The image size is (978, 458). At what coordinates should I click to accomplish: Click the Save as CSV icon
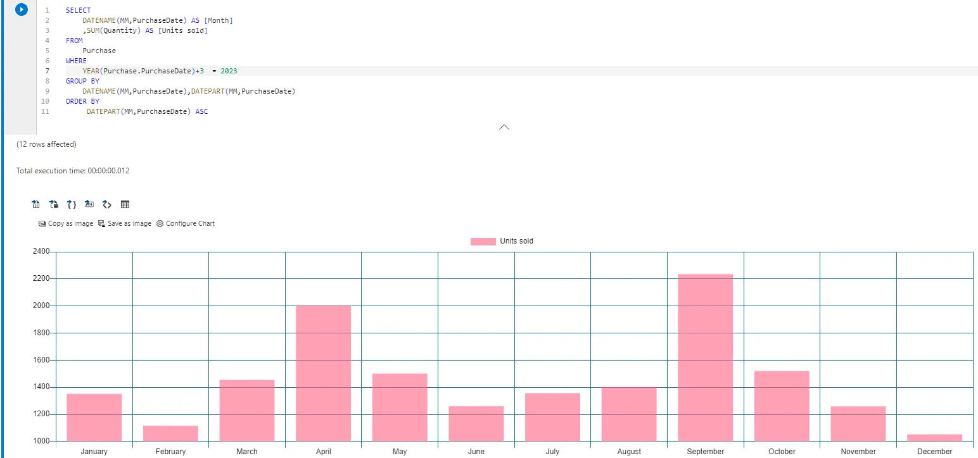pyautogui.click(x=36, y=204)
